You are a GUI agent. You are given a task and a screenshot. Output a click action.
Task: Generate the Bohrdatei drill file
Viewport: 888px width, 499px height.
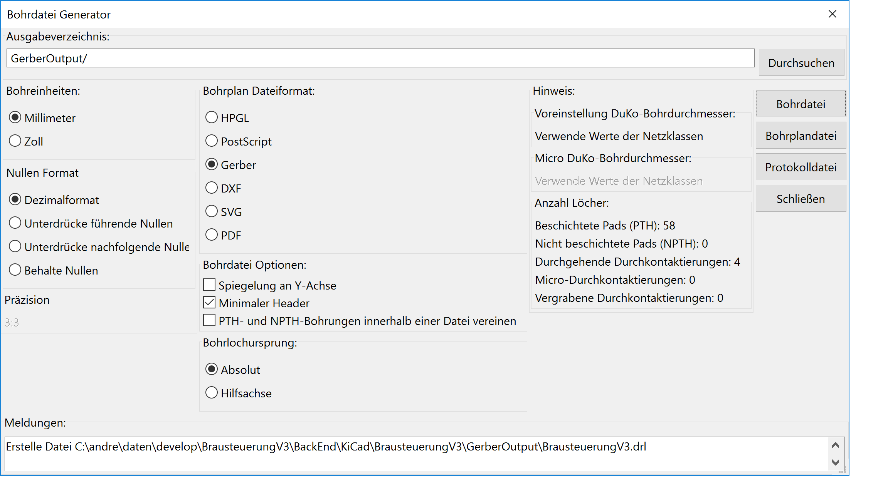coord(801,104)
